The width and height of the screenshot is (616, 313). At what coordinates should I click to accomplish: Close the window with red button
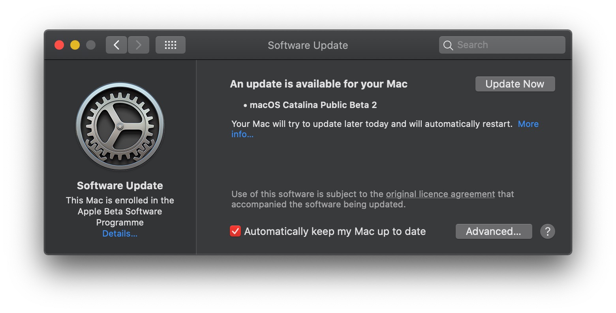pos(59,45)
